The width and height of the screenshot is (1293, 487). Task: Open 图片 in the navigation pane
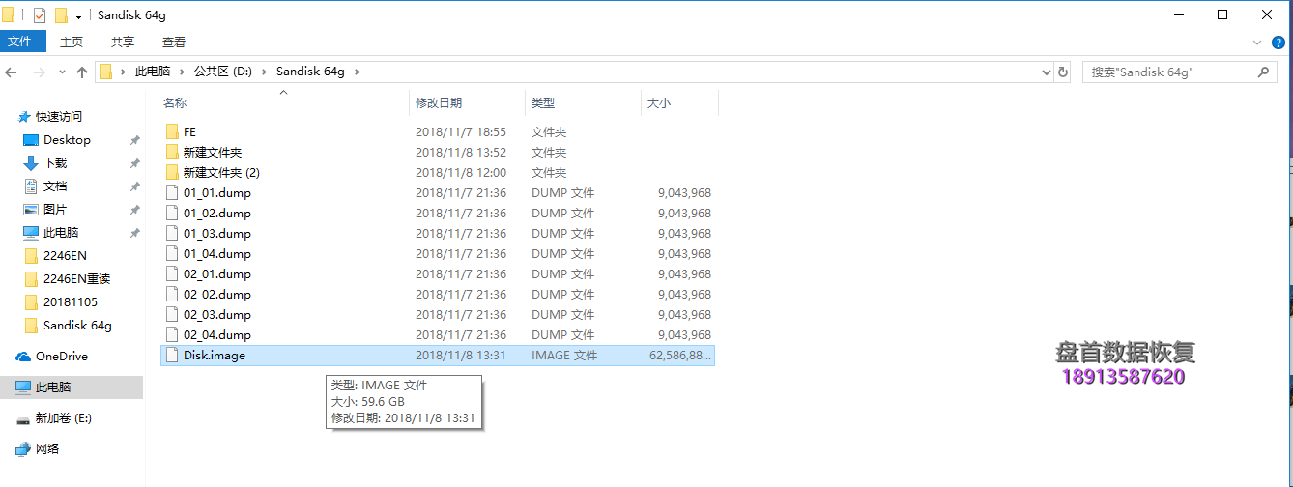click(x=55, y=210)
